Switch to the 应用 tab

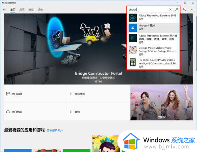[22, 9]
